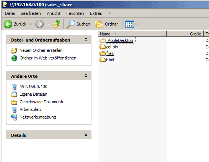
Task: Sort by the Größe column header
Action: [185, 34]
